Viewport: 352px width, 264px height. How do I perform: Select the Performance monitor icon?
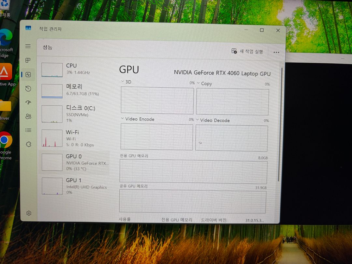pyautogui.click(x=29, y=74)
